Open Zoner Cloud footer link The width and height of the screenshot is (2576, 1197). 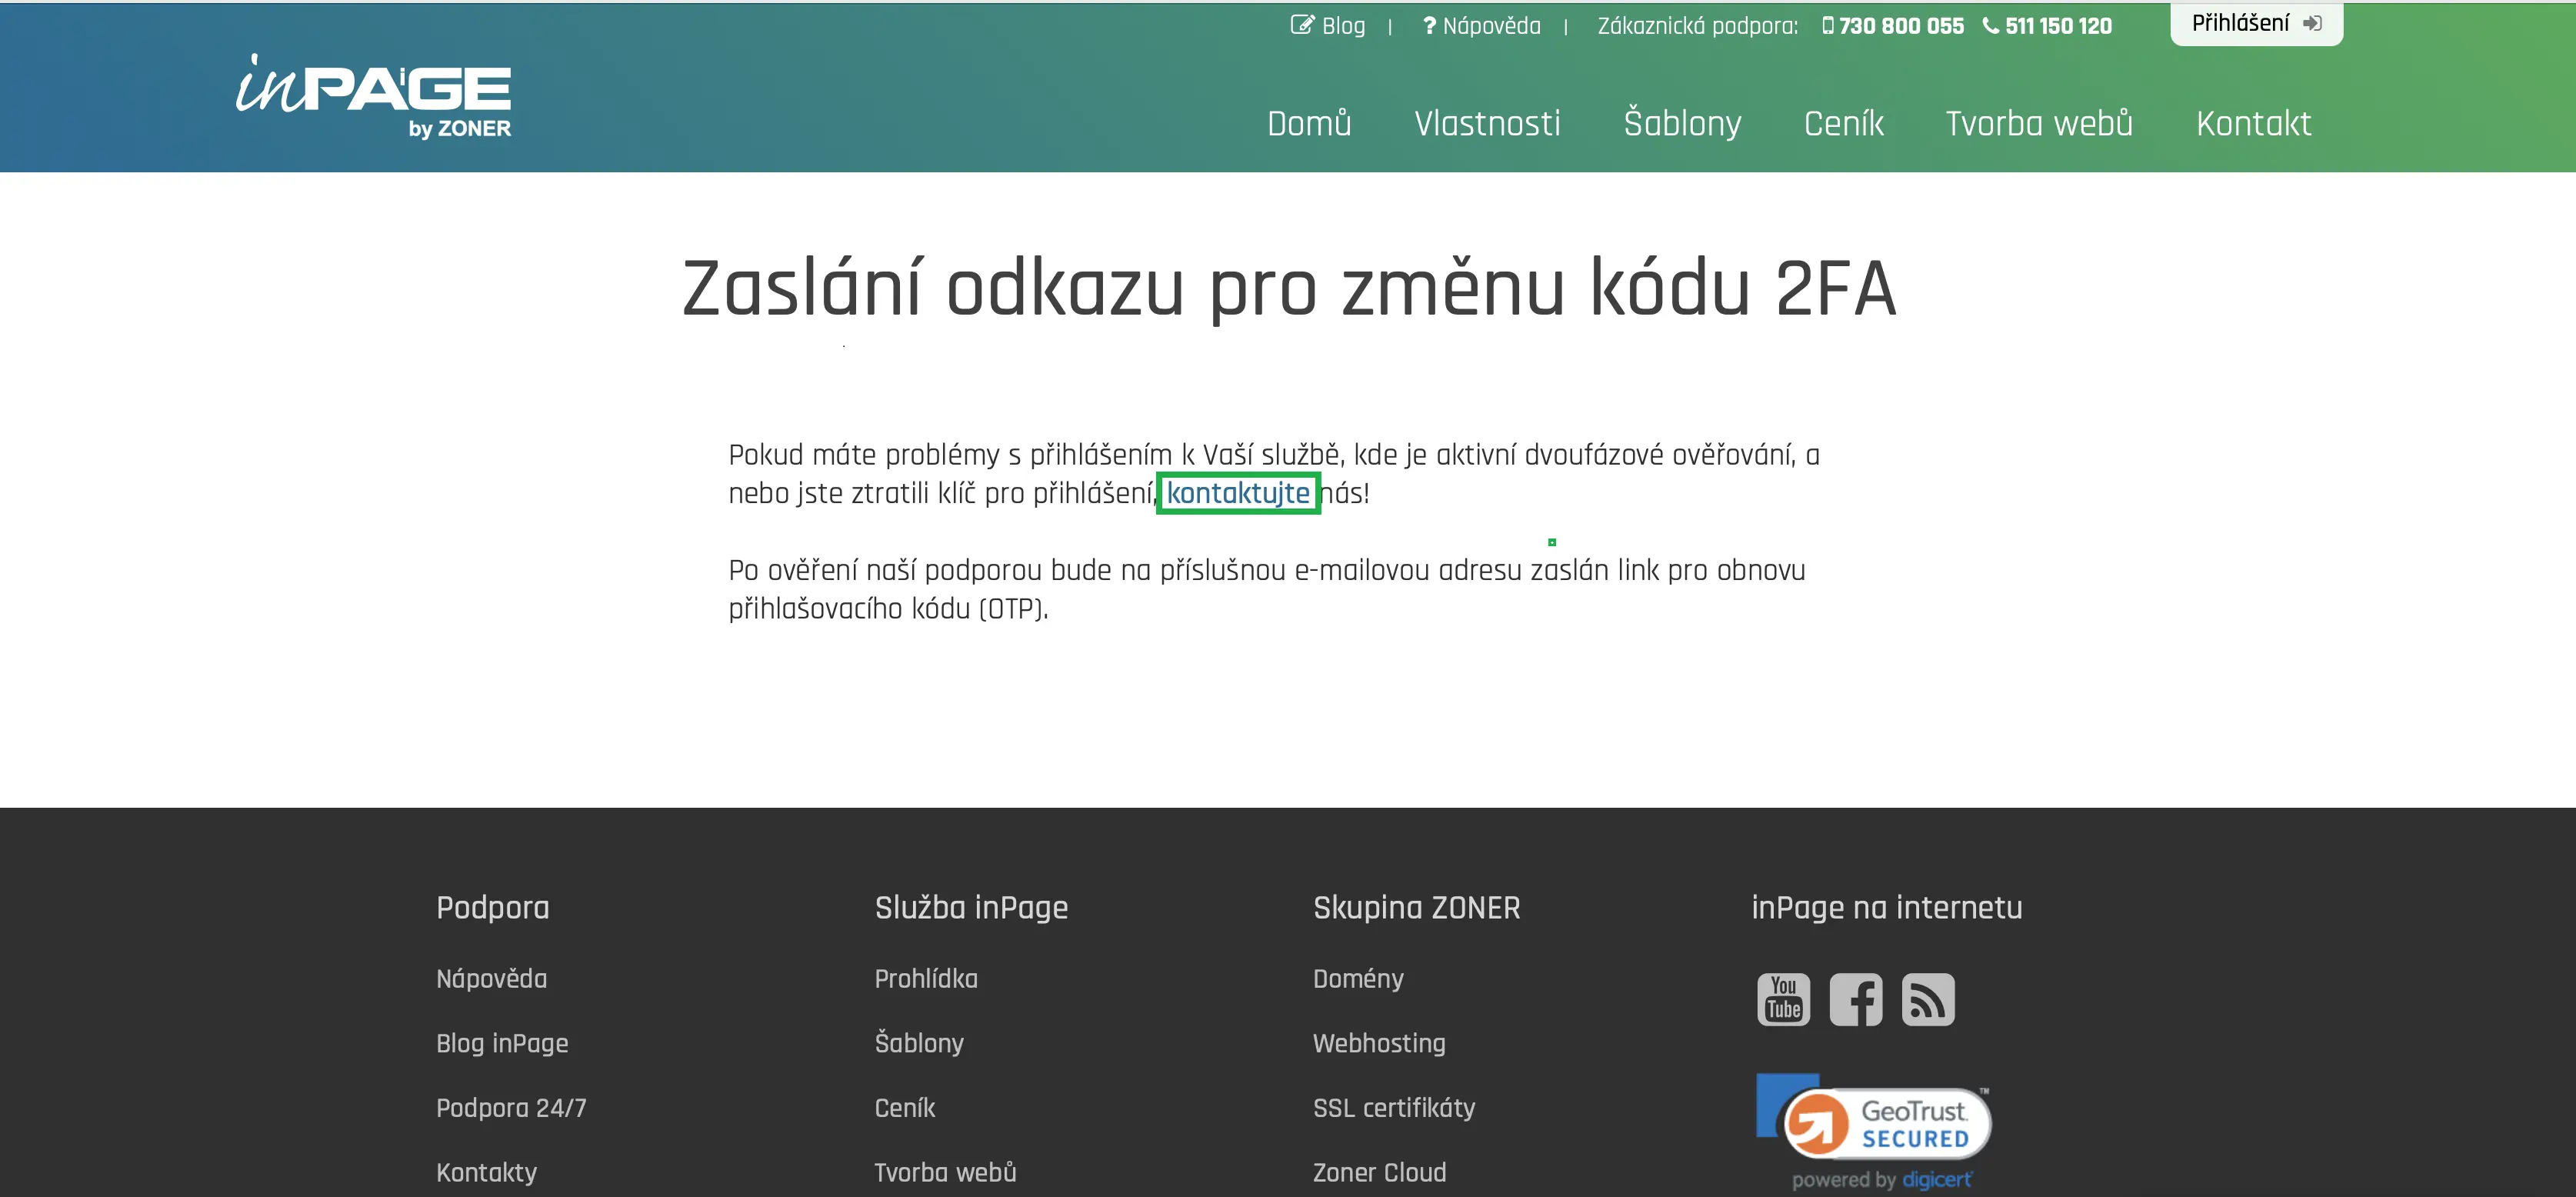1379,1172
